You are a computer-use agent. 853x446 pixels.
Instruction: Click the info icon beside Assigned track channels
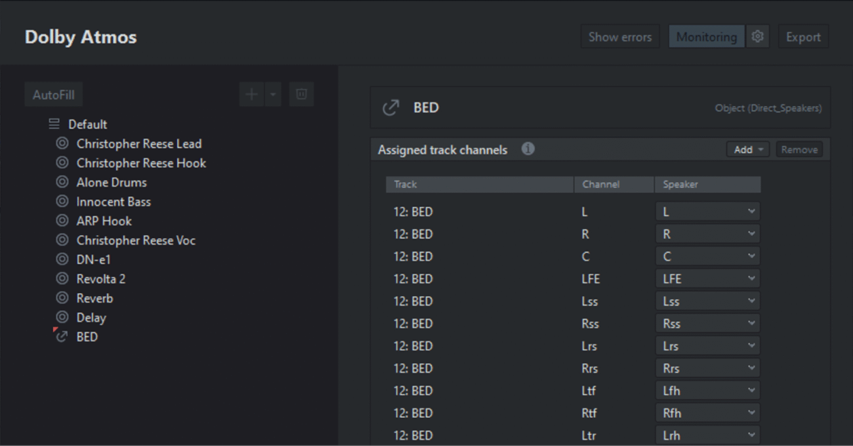[x=528, y=149]
